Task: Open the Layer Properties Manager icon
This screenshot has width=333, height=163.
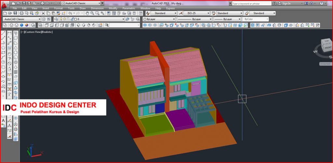Action: point(56,19)
